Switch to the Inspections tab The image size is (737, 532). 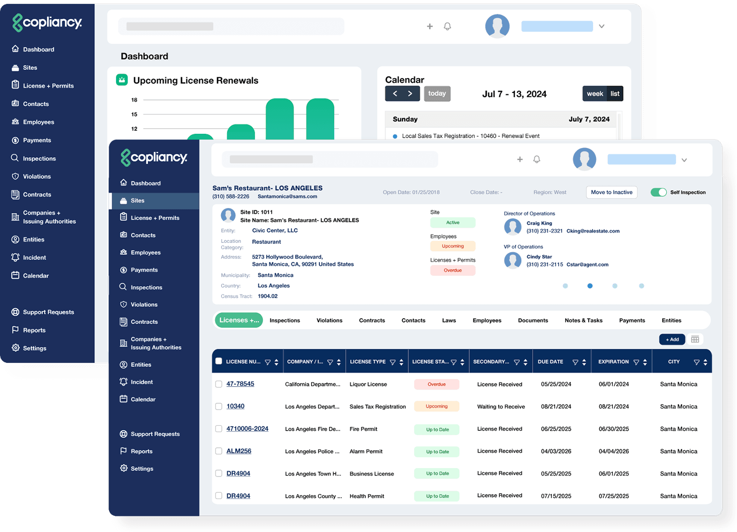click(284, 321)
